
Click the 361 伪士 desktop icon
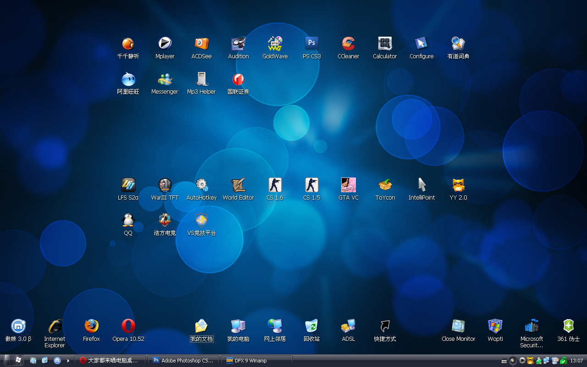[x=568, y=331]
